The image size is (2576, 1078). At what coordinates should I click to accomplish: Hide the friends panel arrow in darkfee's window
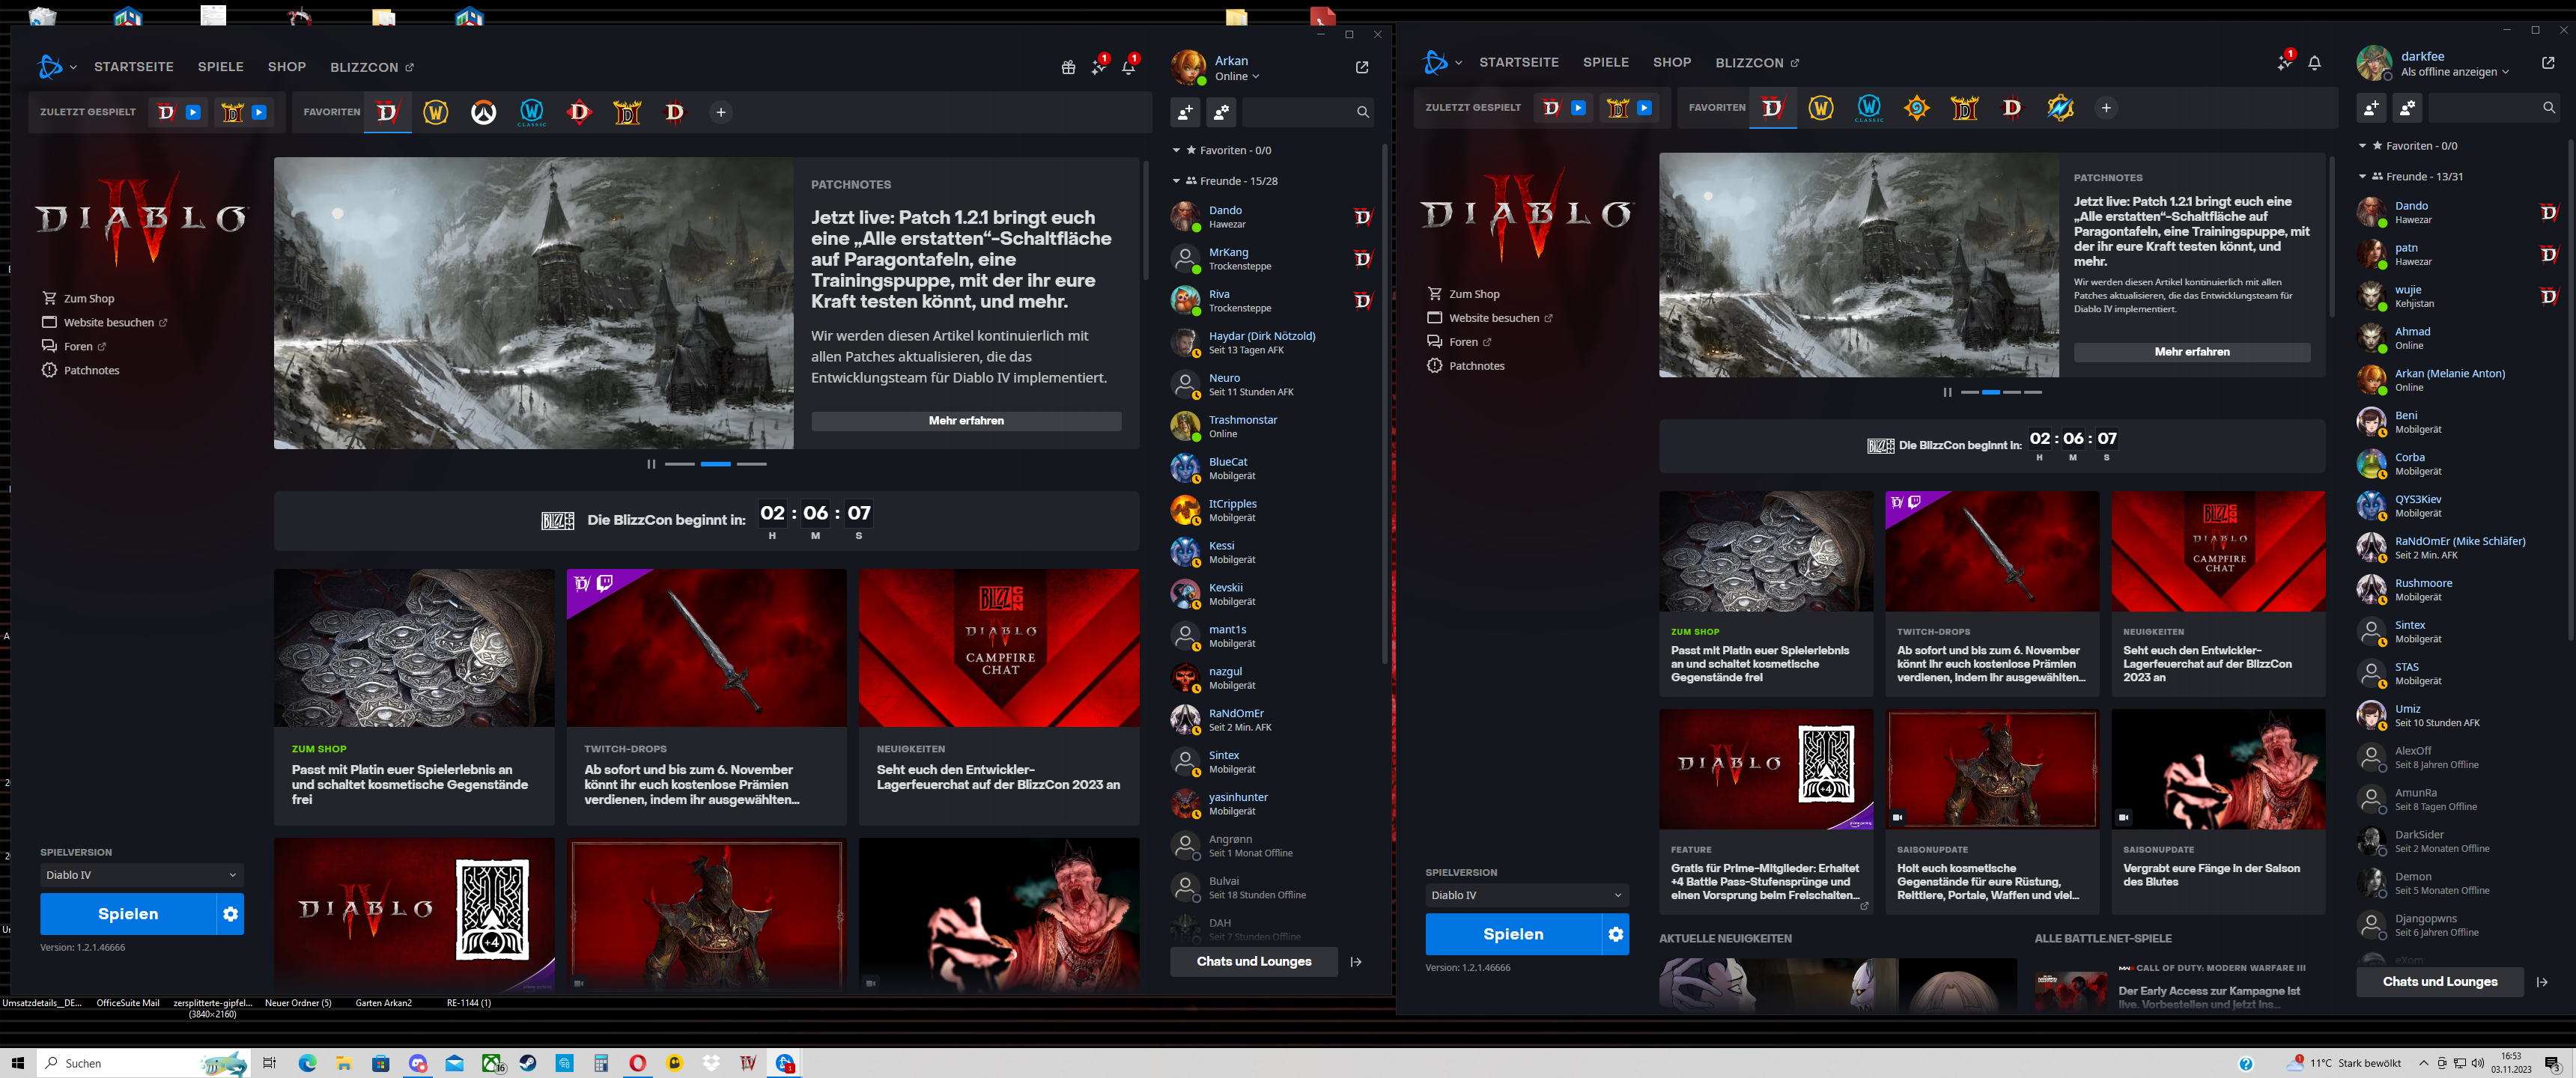pyautogui.click(x=2541, y=982)
